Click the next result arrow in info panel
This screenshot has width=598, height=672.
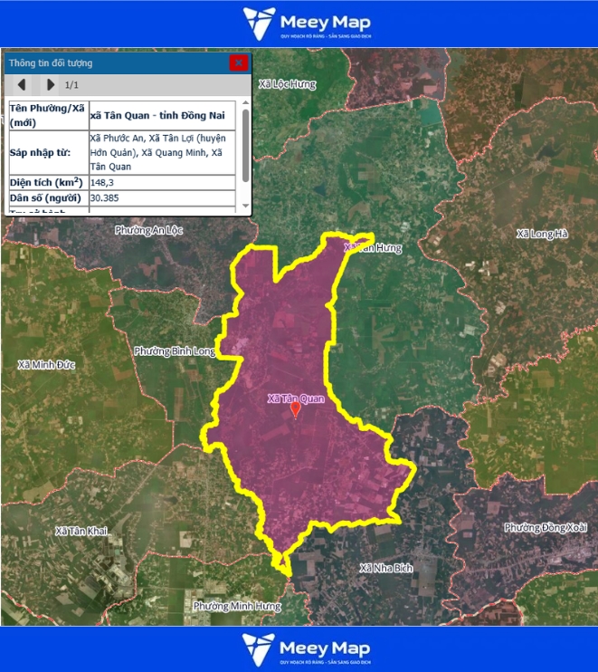click(51, 85)
